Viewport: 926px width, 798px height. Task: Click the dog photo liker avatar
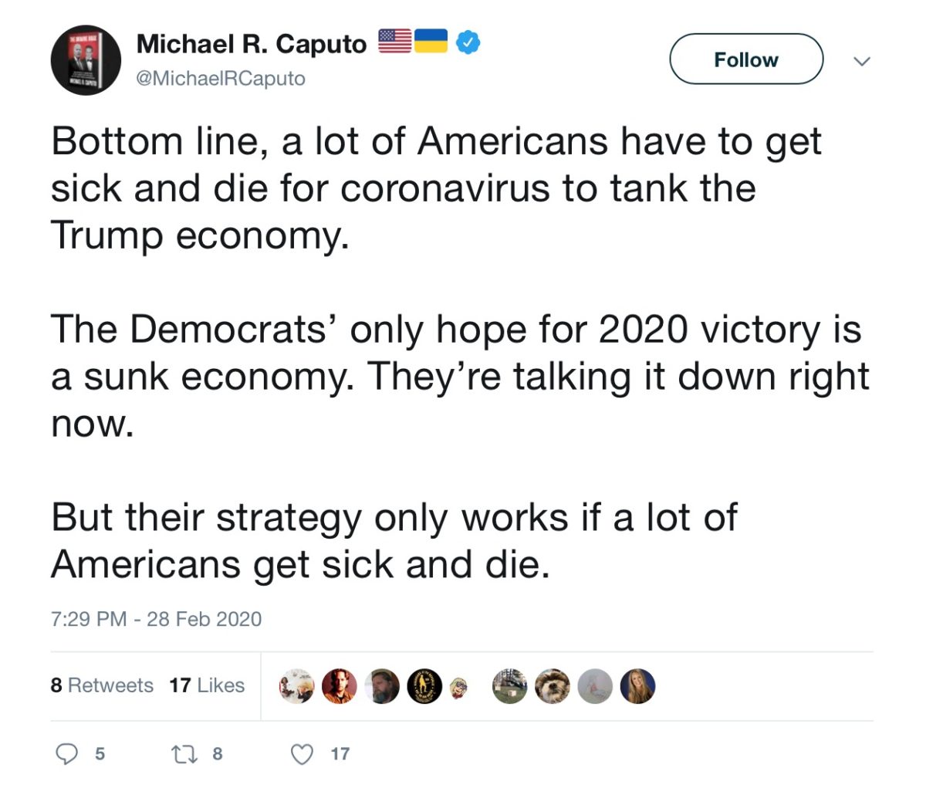[553, 686]
